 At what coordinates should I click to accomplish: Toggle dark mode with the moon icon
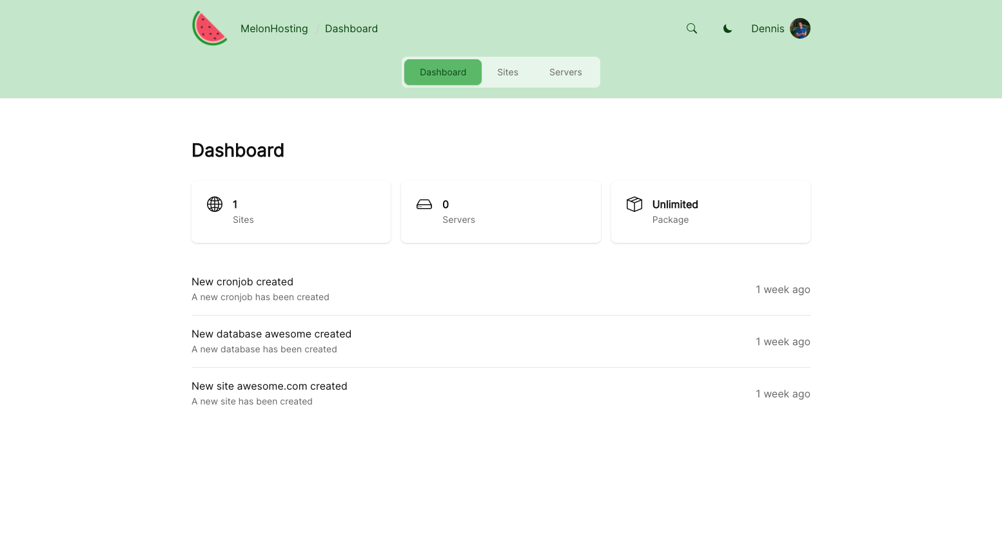click(727, 28)
